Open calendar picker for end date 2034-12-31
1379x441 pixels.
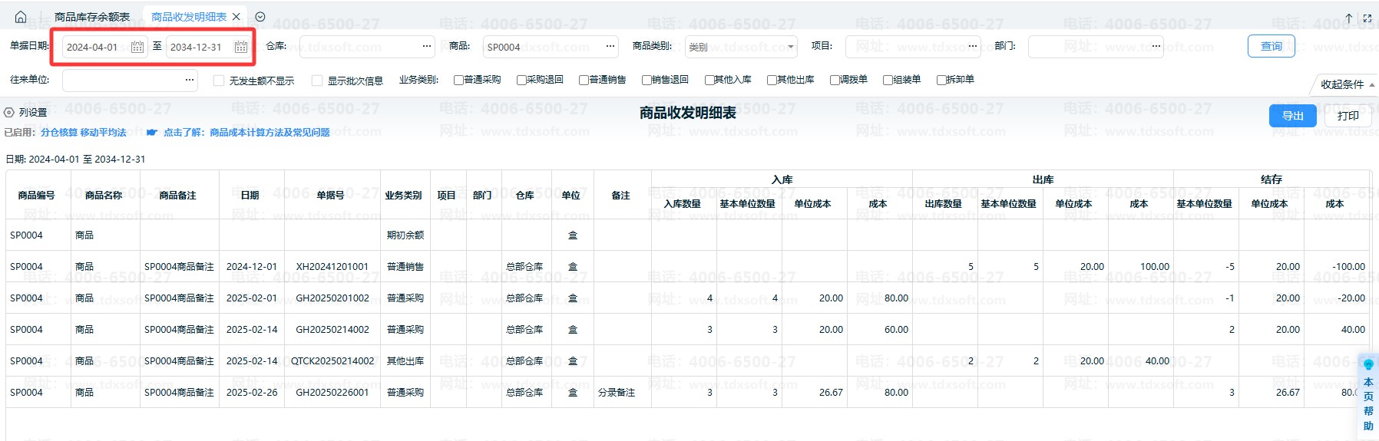click(241, 47)
